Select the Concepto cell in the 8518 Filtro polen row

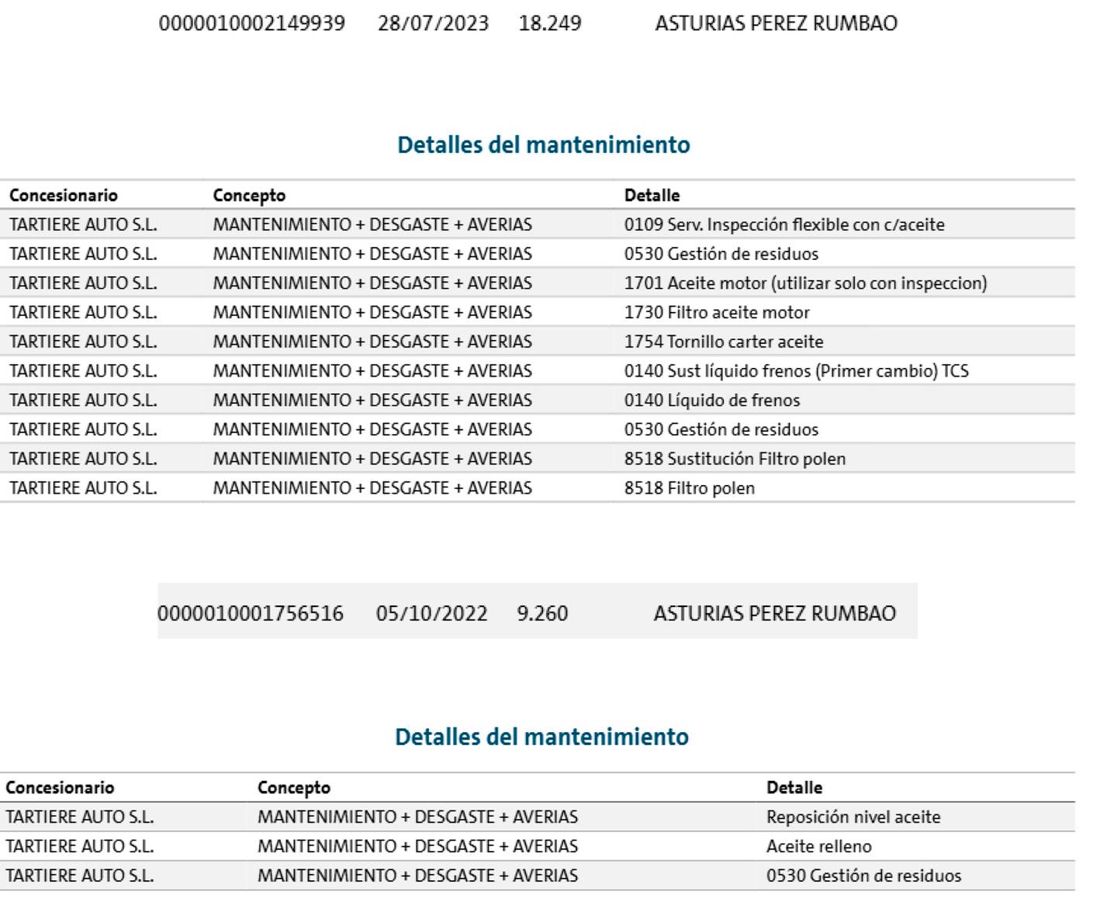372,488
